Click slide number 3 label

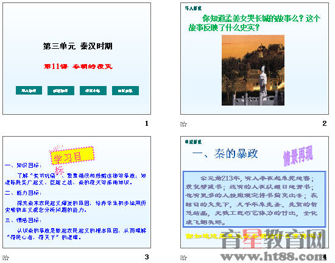coord(147,257)
